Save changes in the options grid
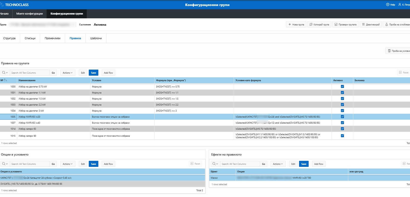The image size is (410, 197). pyautogui.click(x=94, y=164)
